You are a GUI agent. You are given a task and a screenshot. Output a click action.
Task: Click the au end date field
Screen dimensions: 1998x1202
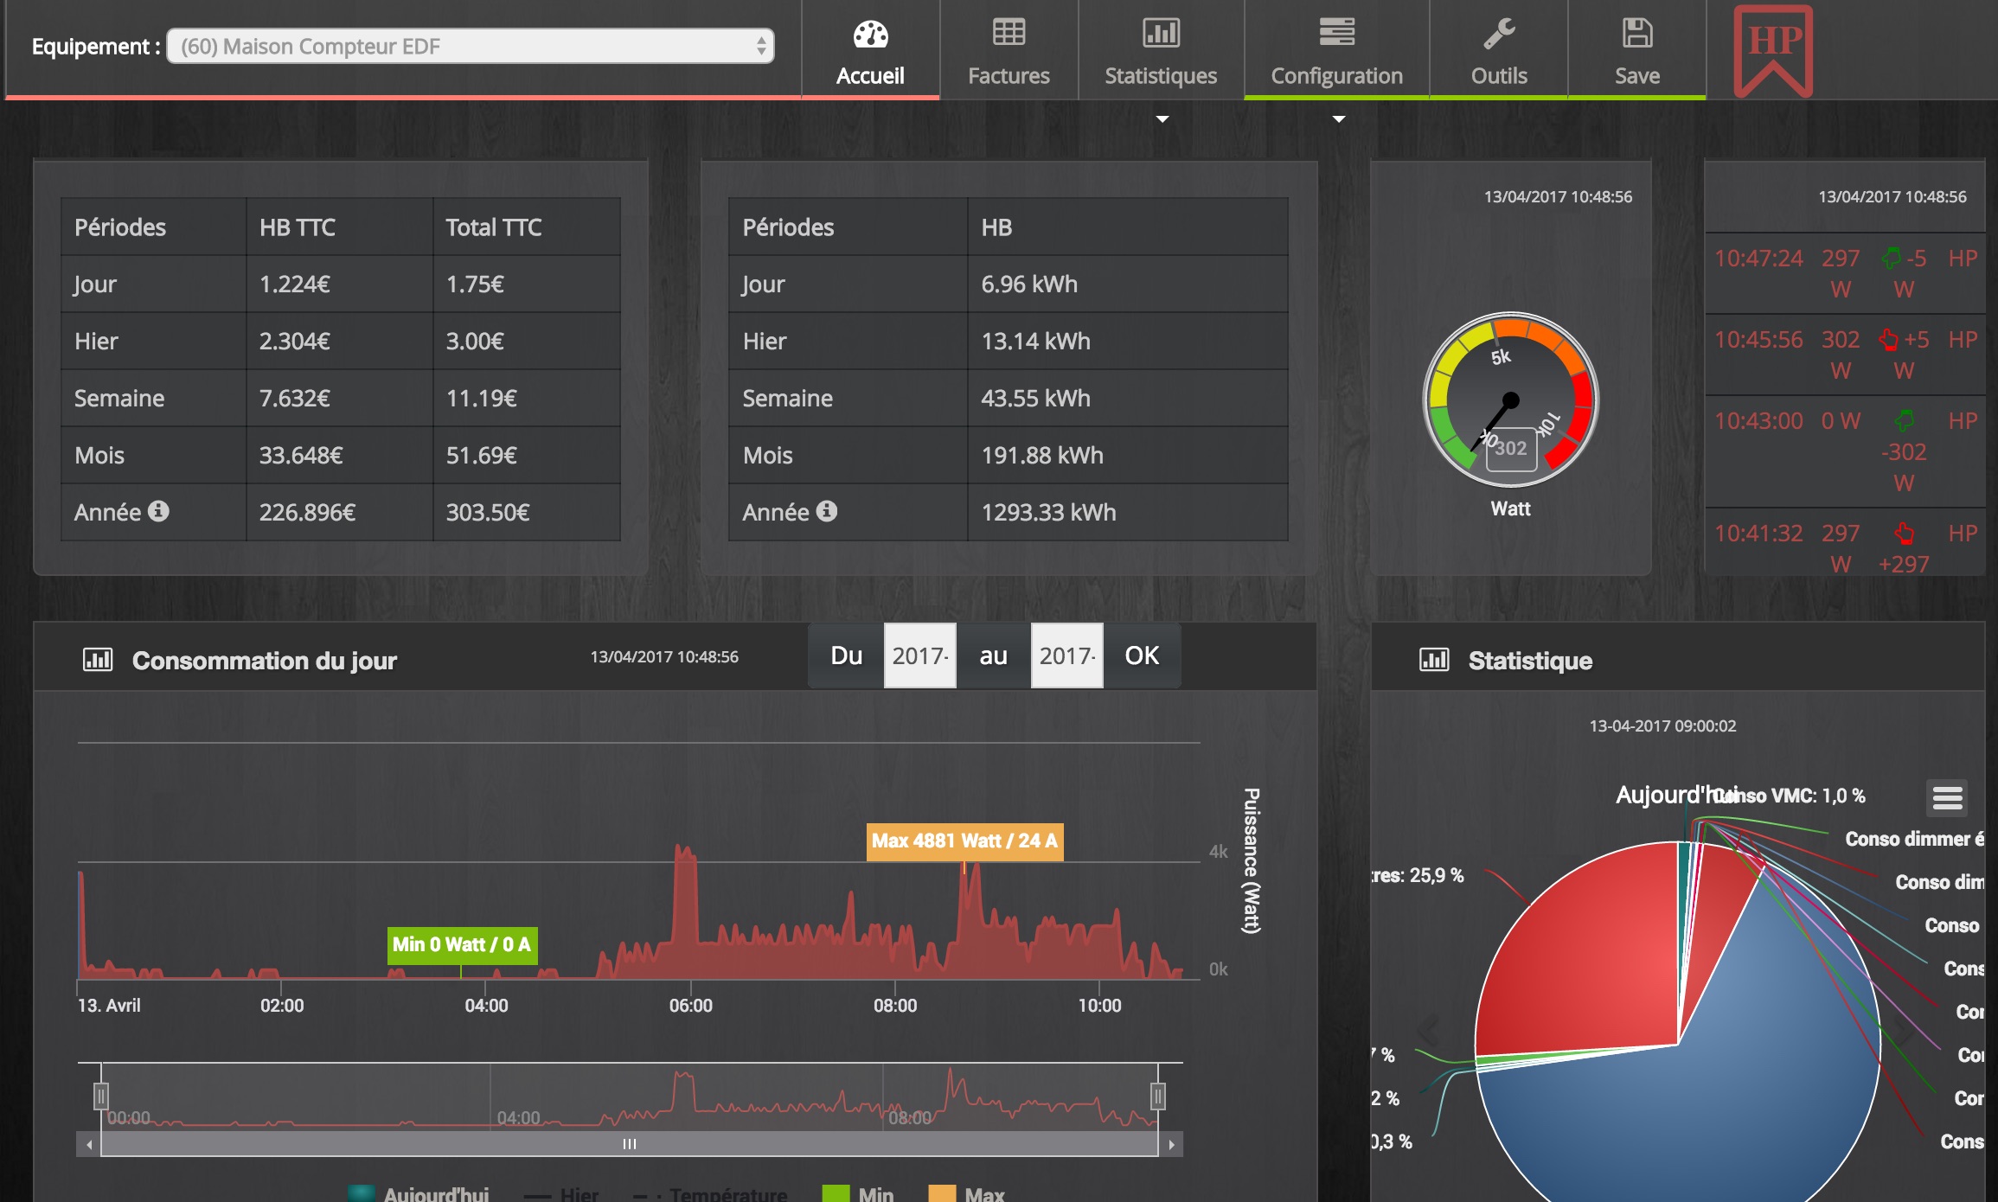click(x=1066, y=655)
